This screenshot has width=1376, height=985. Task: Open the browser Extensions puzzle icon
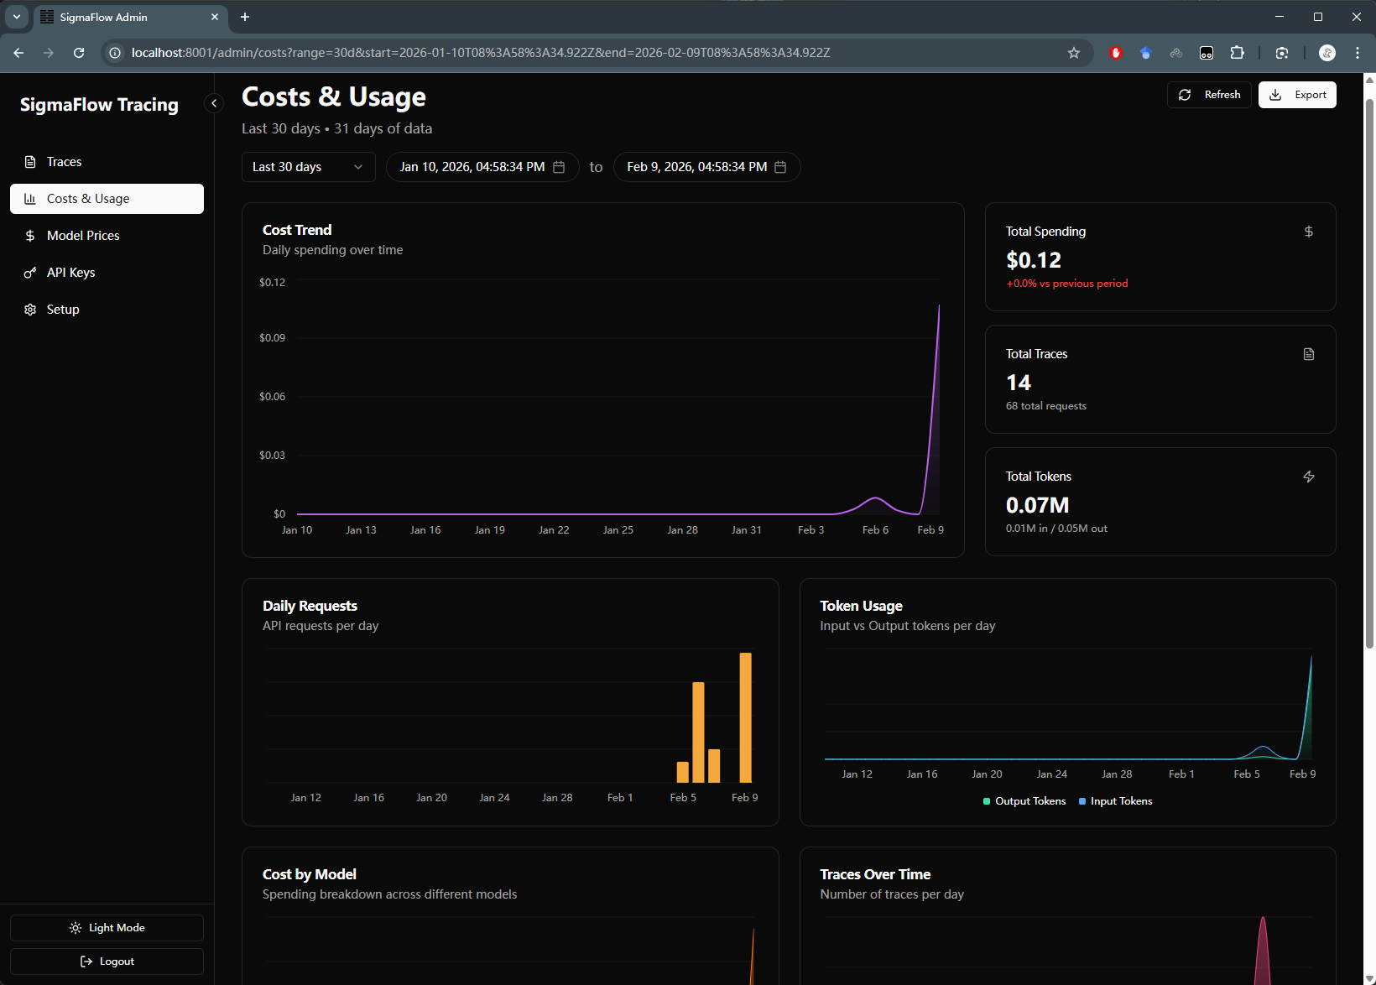1237,53
